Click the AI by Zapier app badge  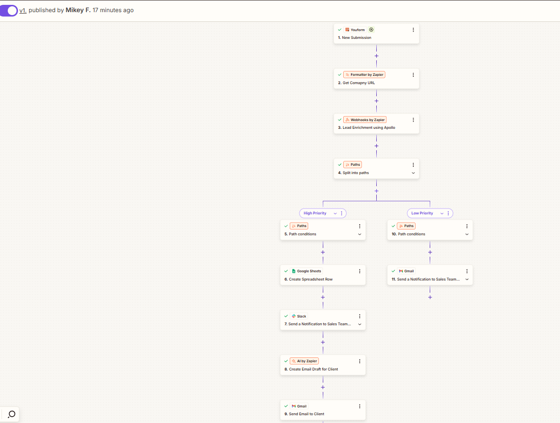point(304,361)
